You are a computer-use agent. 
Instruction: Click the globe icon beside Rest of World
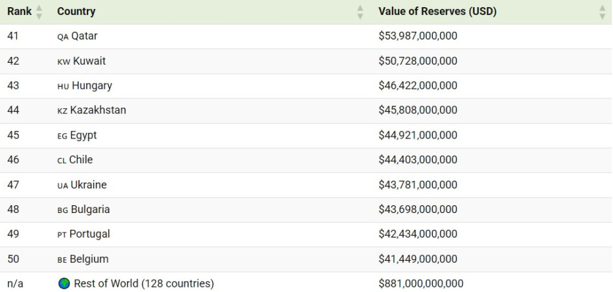click(64, 284)
